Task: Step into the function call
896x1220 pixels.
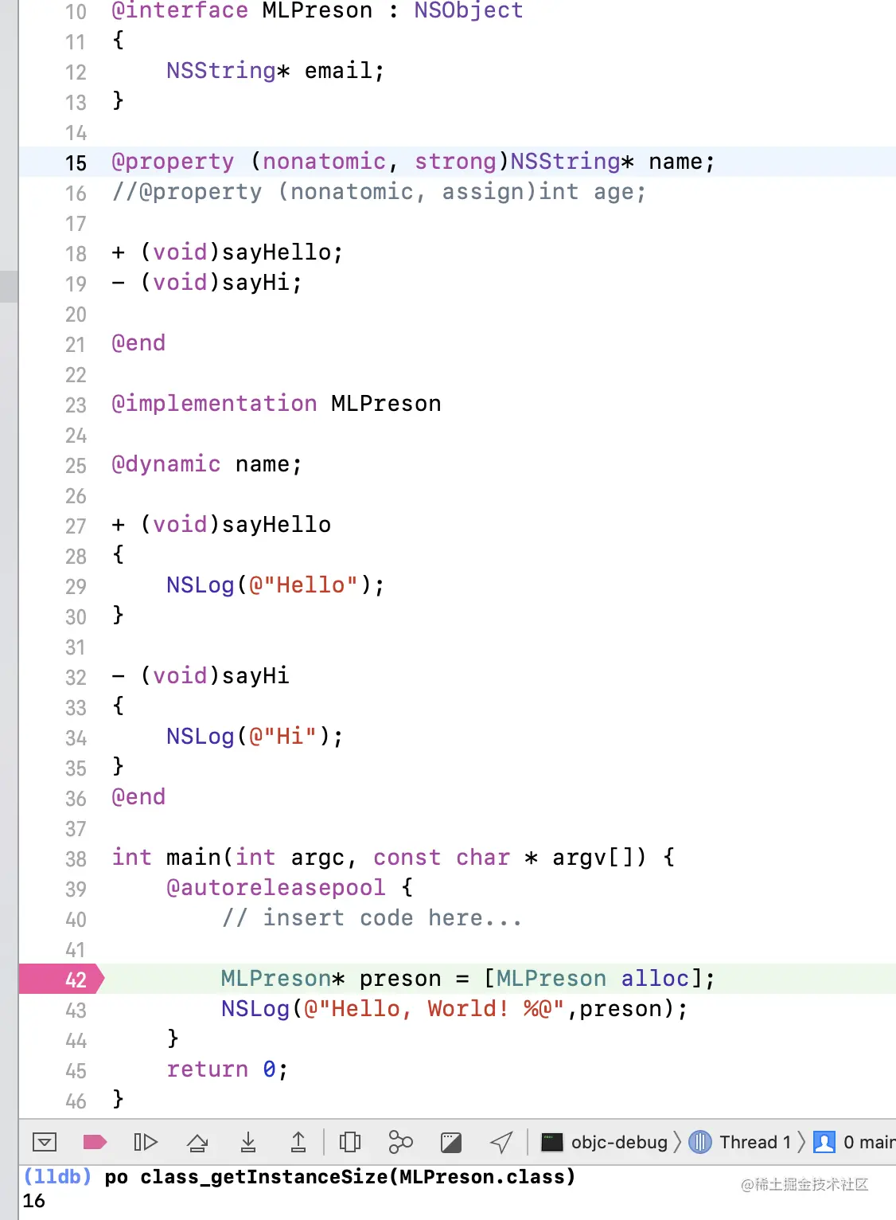Action: click(x=248, y=1142)
